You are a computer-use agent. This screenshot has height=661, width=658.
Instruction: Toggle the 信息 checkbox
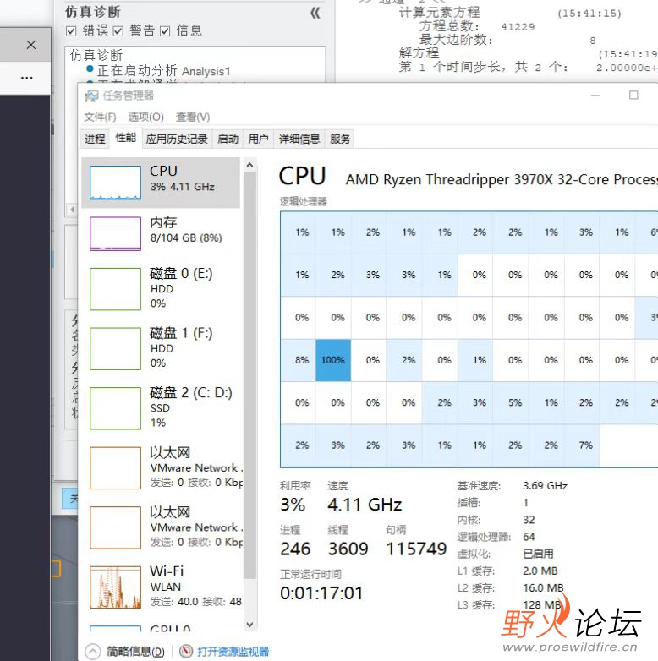pyautogui.click(x=165, y=31)
